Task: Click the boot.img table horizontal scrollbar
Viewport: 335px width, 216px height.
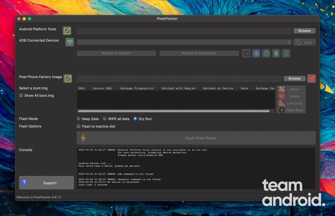Action: pos(174,111)
